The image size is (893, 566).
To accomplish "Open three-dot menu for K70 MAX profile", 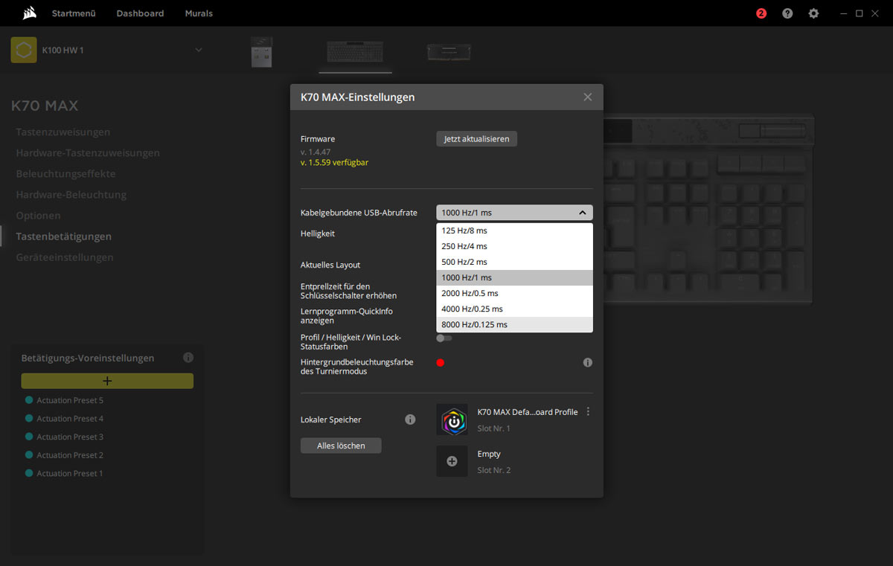I will click(589, 411).
